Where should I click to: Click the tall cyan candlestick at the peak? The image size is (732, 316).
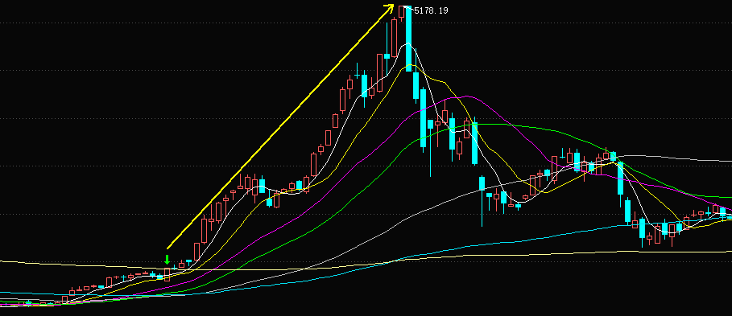(x=409, y=39)
